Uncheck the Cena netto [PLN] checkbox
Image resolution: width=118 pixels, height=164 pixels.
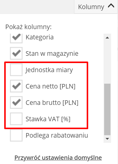click(x=16, y=86)
